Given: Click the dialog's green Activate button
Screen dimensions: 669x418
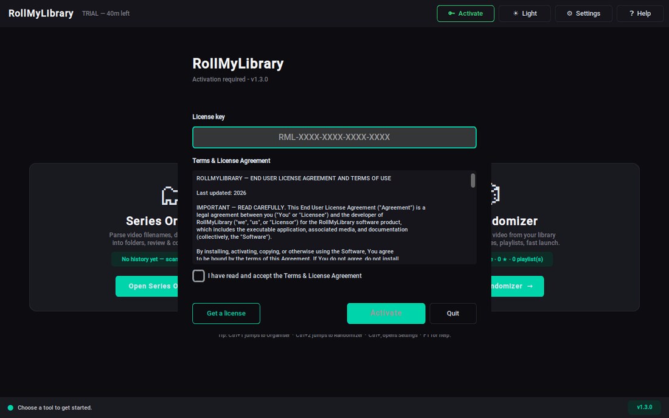Looking at the screenshot, I should pos(386,313).
